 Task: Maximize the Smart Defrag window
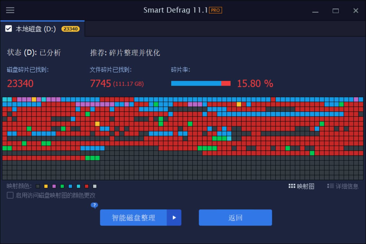pyautogui.click(x=336, y=11)
